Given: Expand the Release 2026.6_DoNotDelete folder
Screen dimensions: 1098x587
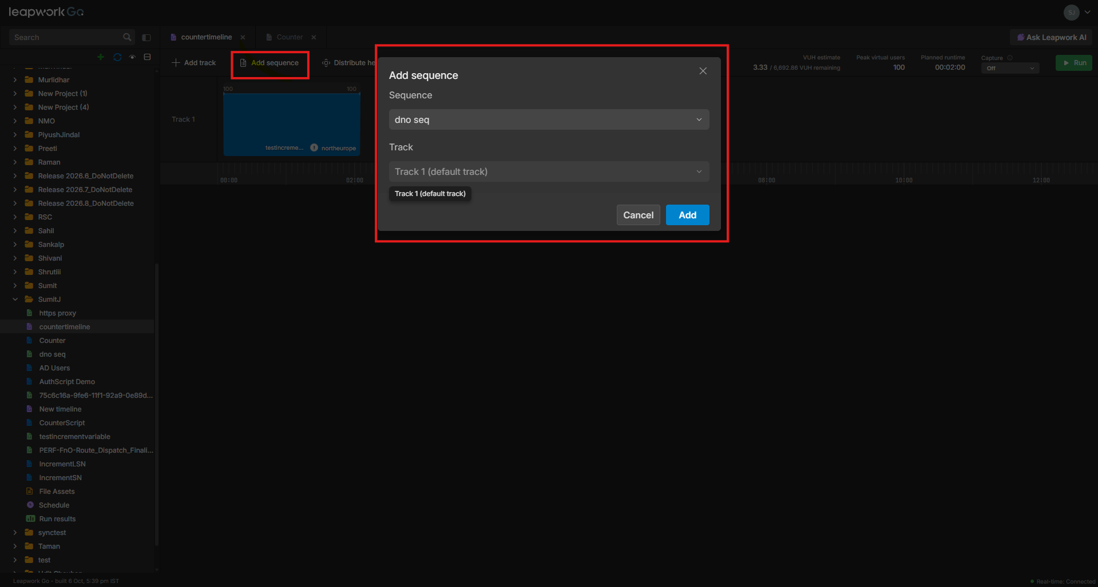Looking at the screenshot, I should click(15, 176).
